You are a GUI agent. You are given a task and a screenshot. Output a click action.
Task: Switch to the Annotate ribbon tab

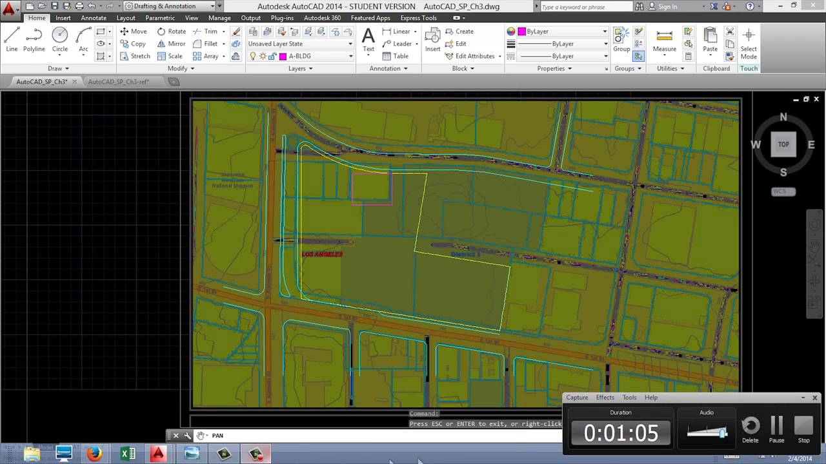(x=94, y=18)
